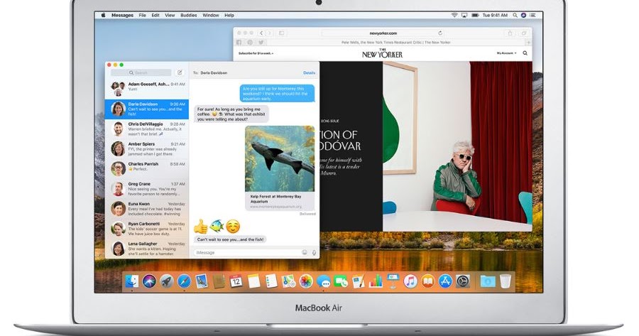This screenshot has height=336, width=639.
Task: Open Pages document icon in Dock
Action: (359, 281)
